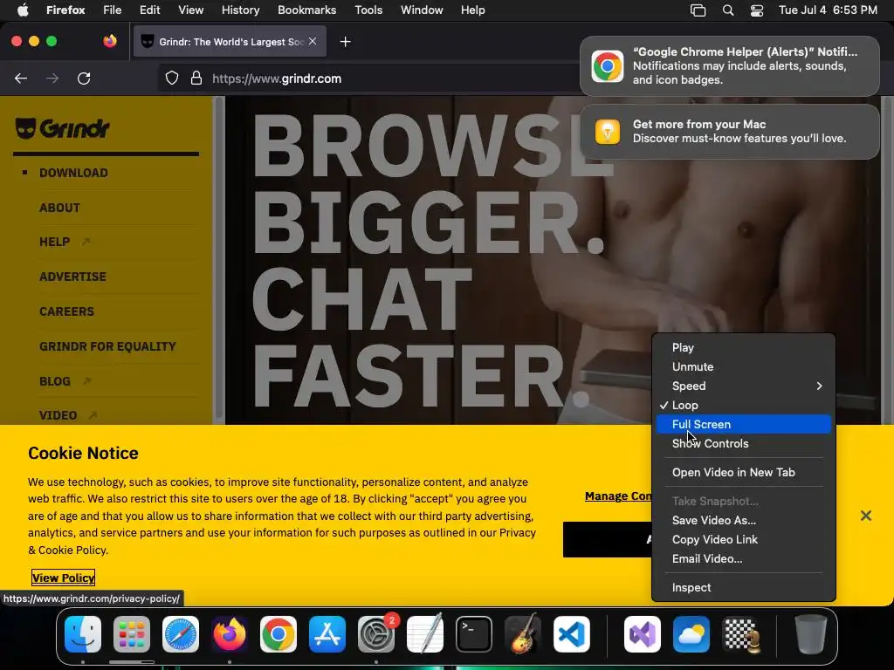Open the Get more from your Mac notification
This screenshot has width=894, height=670.
729,132
